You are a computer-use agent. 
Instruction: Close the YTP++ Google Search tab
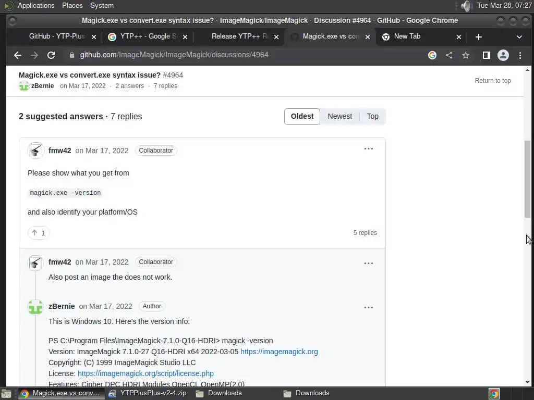pyautogui.click(x=185, y=37)
